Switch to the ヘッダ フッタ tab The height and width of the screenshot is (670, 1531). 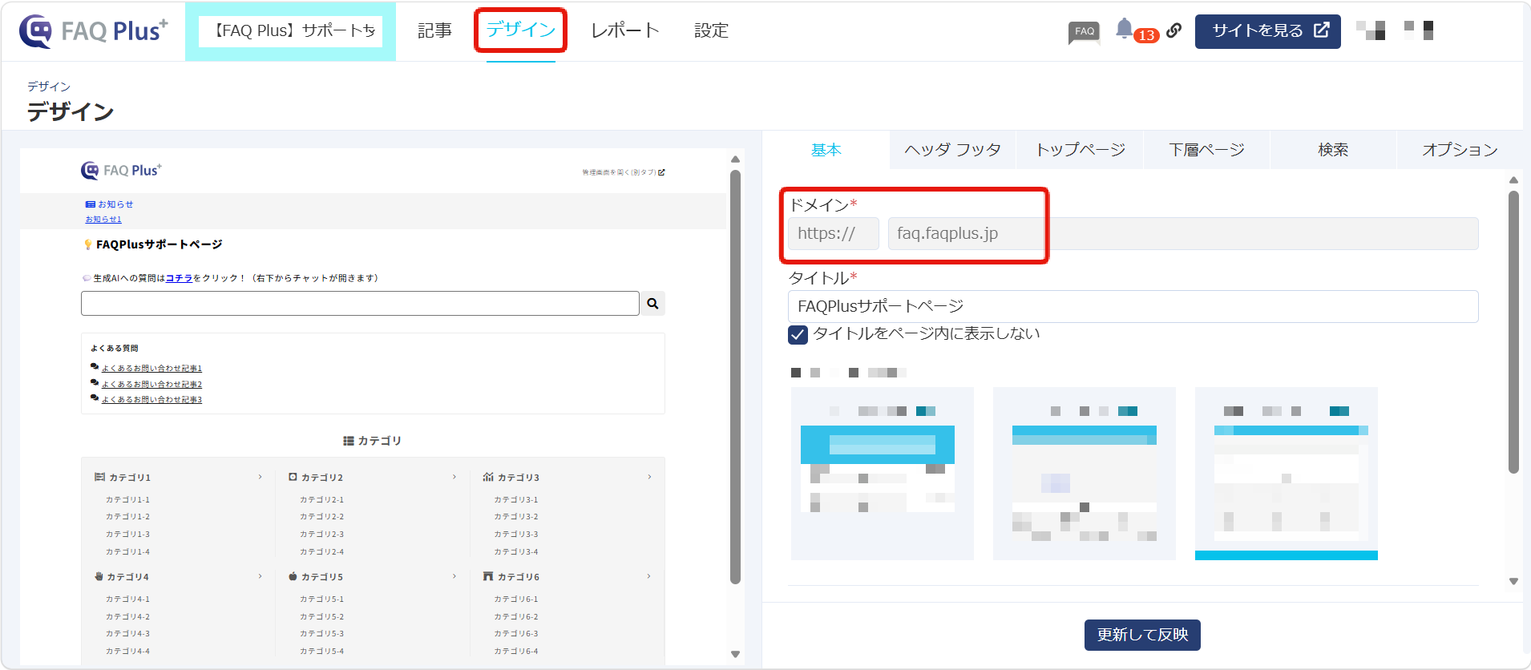953,150
